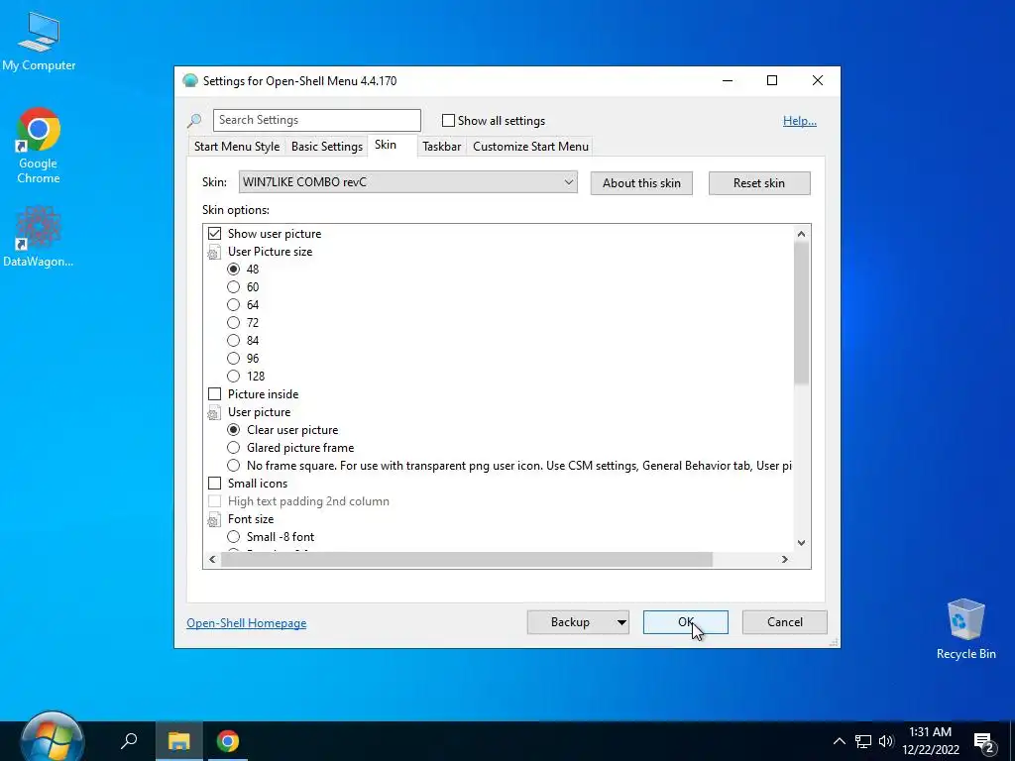Select user picture size 96

(x=233, y=359)
